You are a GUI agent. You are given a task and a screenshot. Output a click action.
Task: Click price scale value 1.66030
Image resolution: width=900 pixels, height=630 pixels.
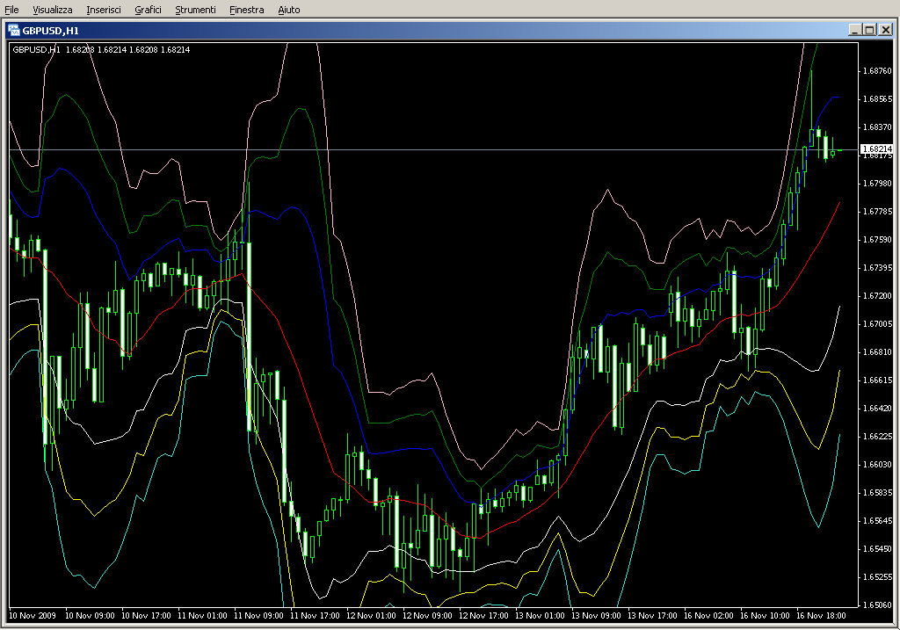coord(878,465)
